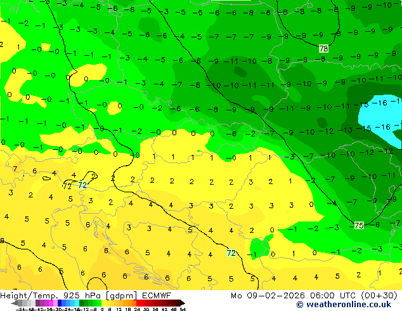Click the '[gdpm]' unit label

(x=121, y=296)
